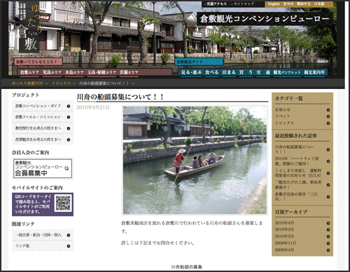Open the 見る・遊ぶ guide menu
The width and height of the screenshot is (350, 272).
(x=191, y=72)
